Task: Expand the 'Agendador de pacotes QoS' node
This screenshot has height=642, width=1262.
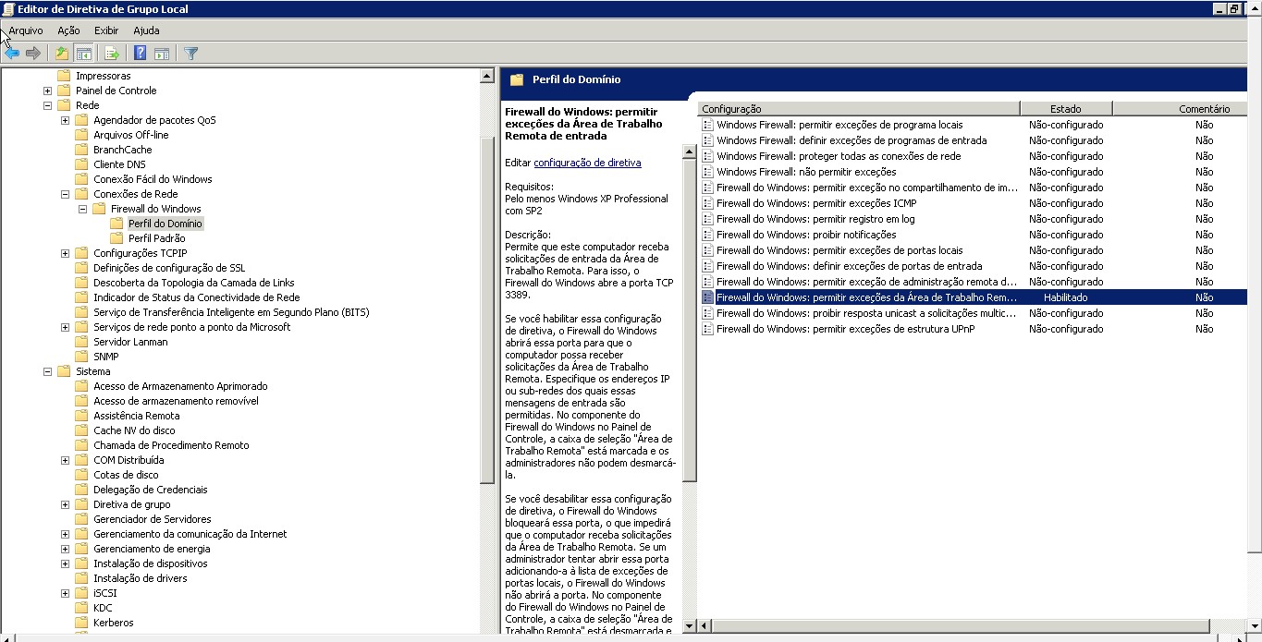Action: (x=65, y=120)
